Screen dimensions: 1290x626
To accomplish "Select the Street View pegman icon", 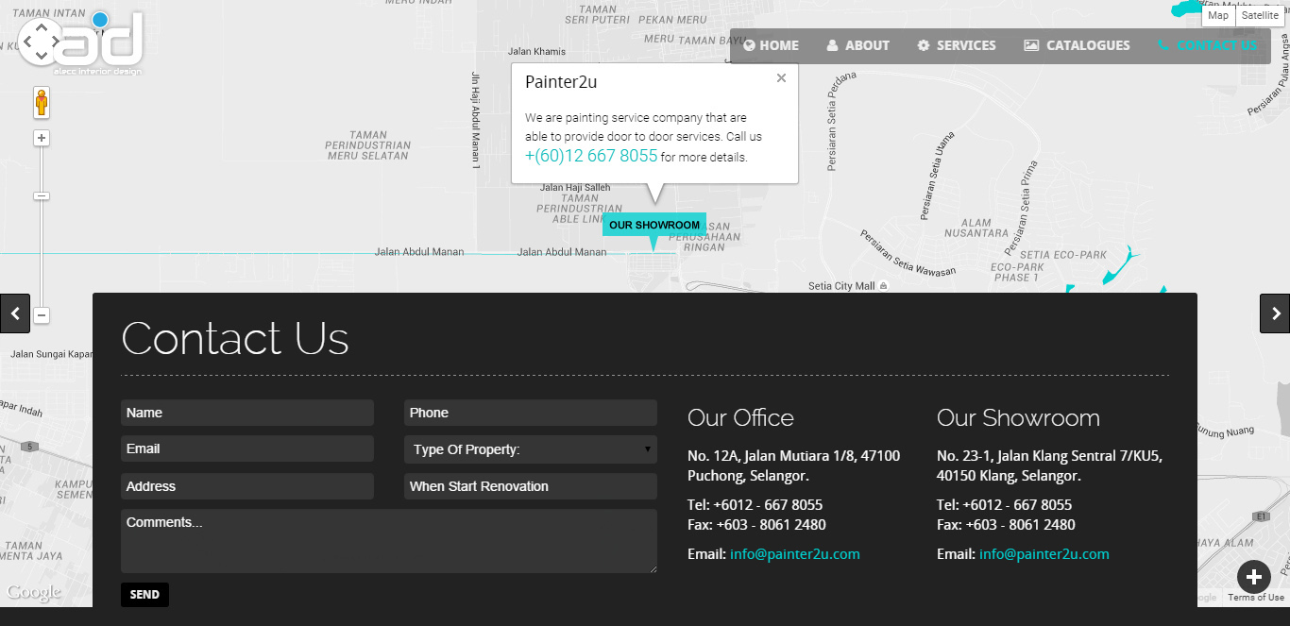I will (42, 102).
